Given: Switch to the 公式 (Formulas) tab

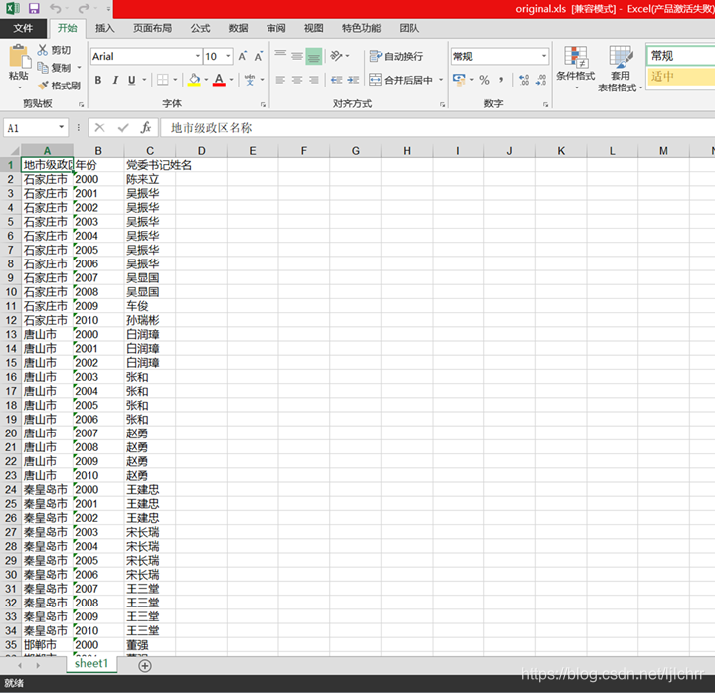Looking at the screenshot, I should (x=200, y=28).
